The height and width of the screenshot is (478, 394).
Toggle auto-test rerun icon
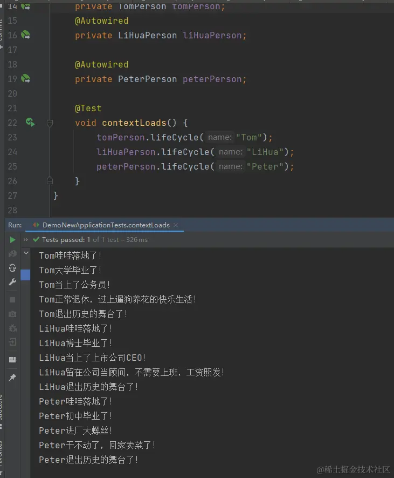(x=12, y=268)
